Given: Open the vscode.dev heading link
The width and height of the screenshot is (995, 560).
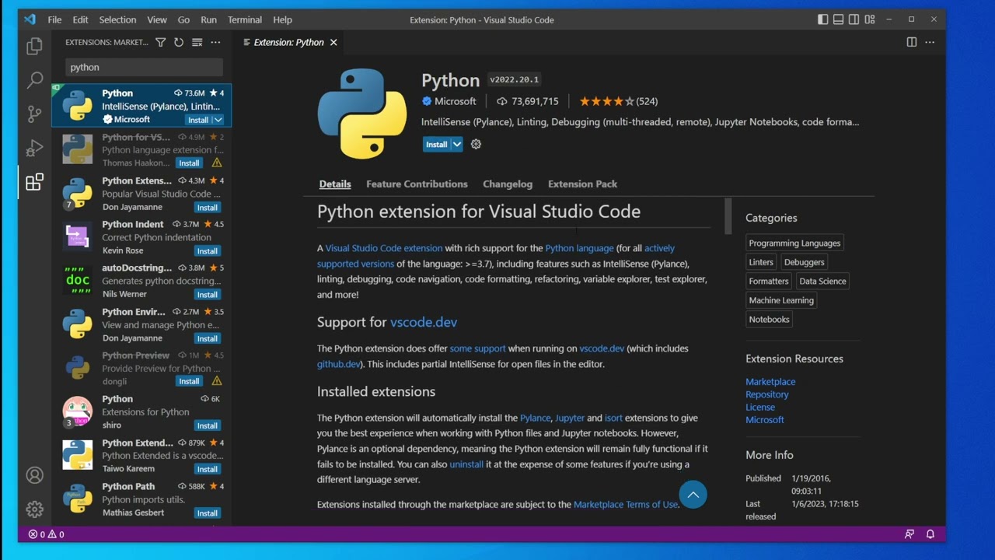Looking at the screenshot, I should pyautogui.click(x=424, y=322).
